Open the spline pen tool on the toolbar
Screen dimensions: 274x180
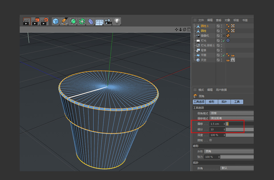point(65,22)
